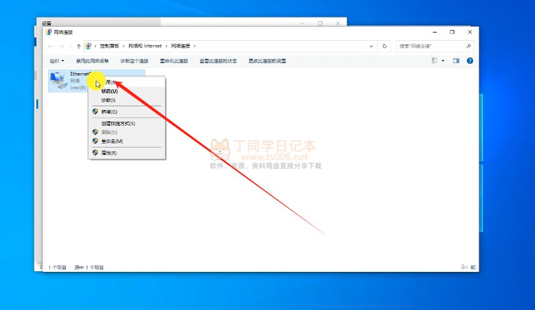Refresh the network connections list

[385, 46]
